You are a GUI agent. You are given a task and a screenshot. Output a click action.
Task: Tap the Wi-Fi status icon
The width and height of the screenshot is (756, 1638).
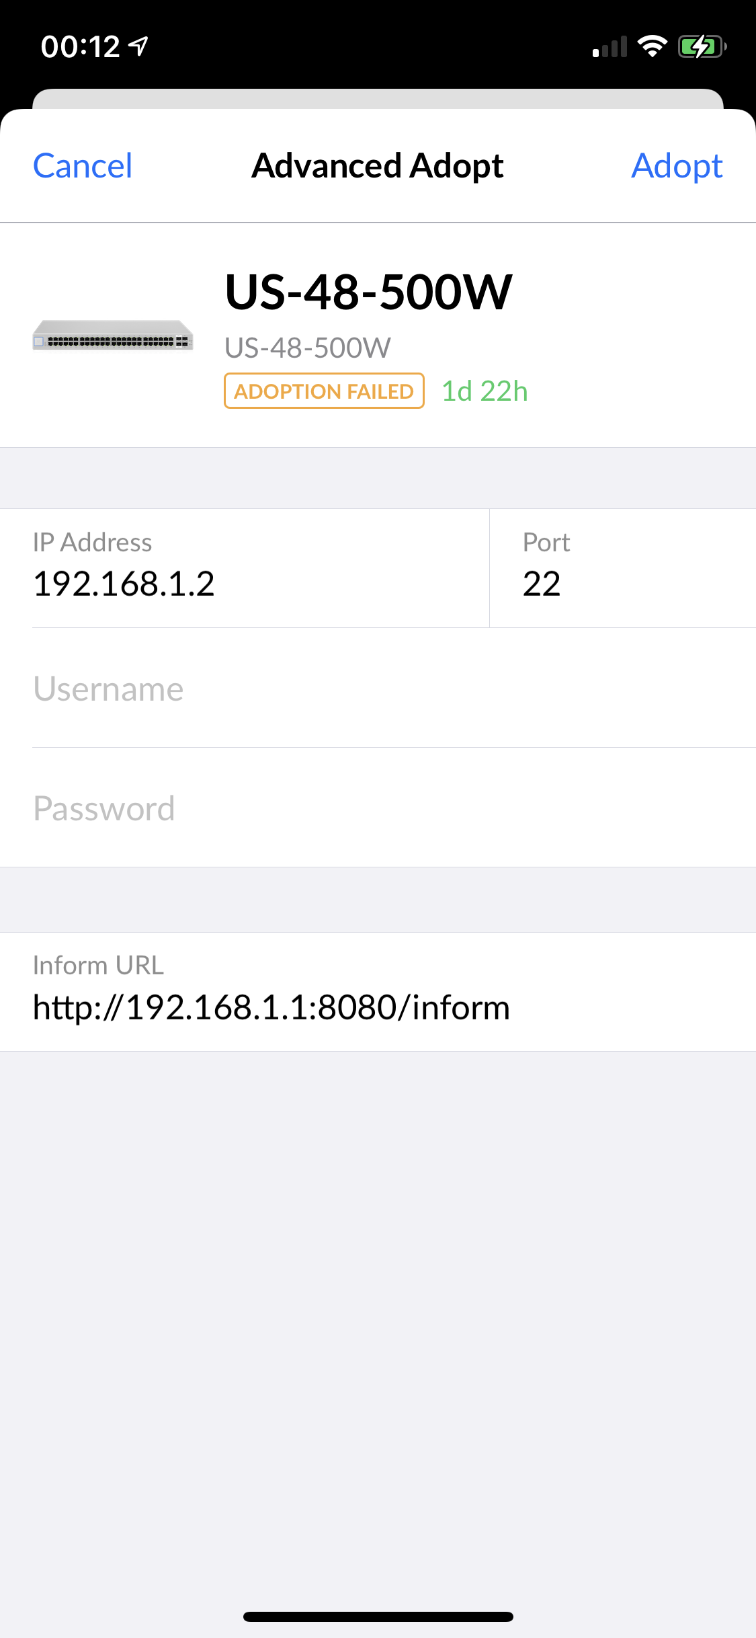(x=652, y=46)
